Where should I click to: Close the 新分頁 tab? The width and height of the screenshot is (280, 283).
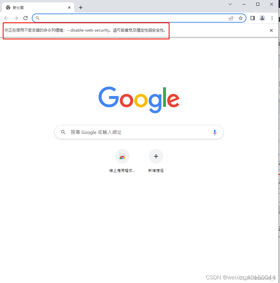69,8
